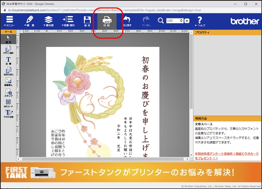Click the horizontal scrollbar right arrow
The width and height of the screenshot is (262, 189).
click(x=188, y=159)
